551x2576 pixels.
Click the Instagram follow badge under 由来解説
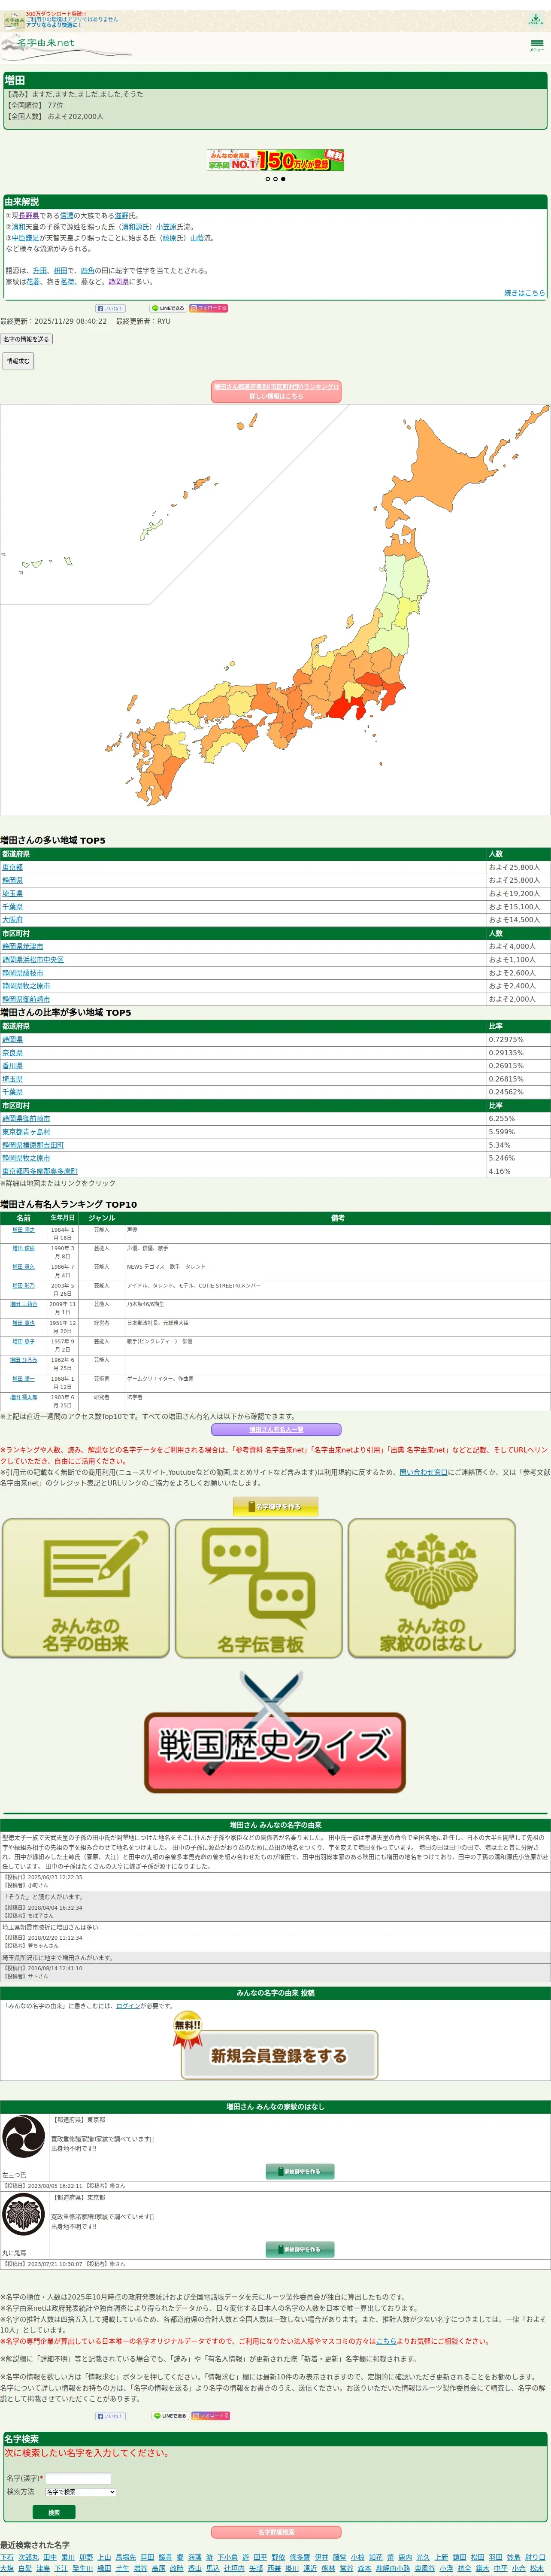point(209,308)
